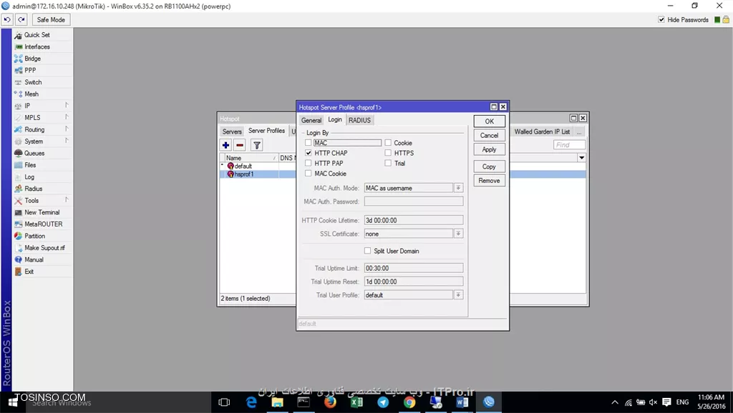Enable MAC Cookie login
The width and height of the screenshot is (733, 413).
tap(308, 174)
